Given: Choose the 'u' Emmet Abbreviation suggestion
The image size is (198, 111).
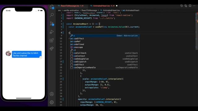Looking at the screenshot, I should (105, 36).
